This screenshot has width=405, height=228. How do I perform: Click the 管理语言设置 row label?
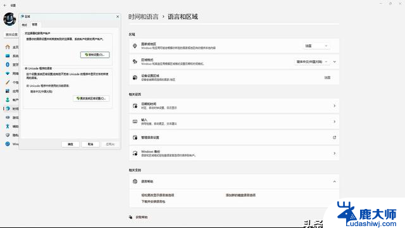[150, 137]
